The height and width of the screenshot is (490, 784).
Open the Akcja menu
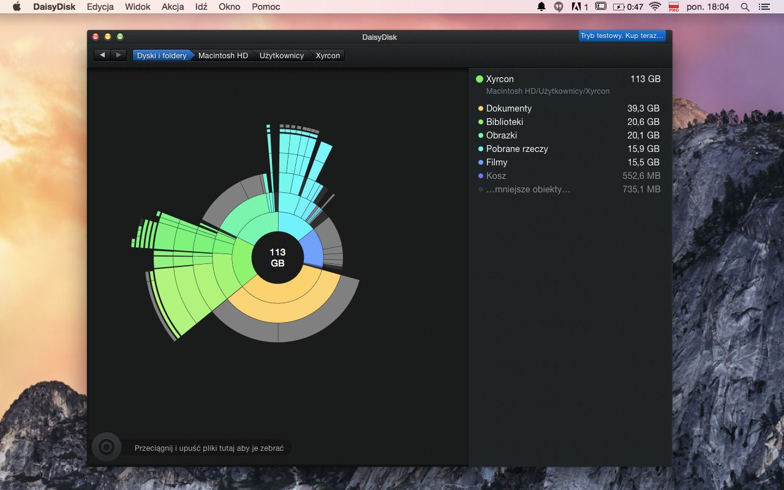[x=173, y=7]
